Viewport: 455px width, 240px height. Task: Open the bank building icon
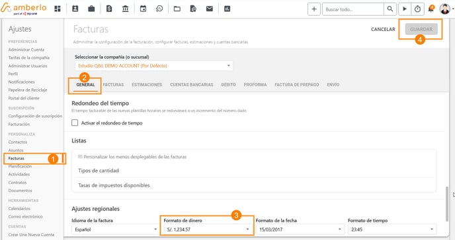coord(126,9)
